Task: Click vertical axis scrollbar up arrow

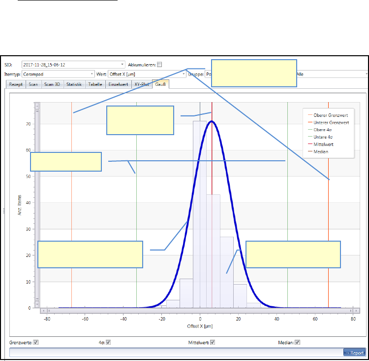Action: point(37,106)
